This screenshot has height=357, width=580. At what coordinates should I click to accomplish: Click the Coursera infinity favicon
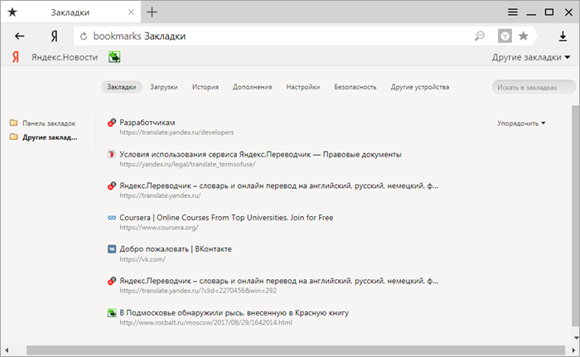click(112, 218)
